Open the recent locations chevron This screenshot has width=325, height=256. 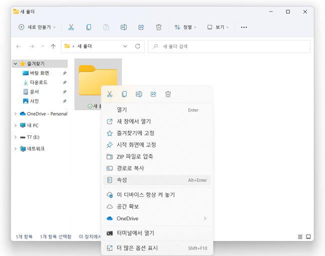click(42, 46)
